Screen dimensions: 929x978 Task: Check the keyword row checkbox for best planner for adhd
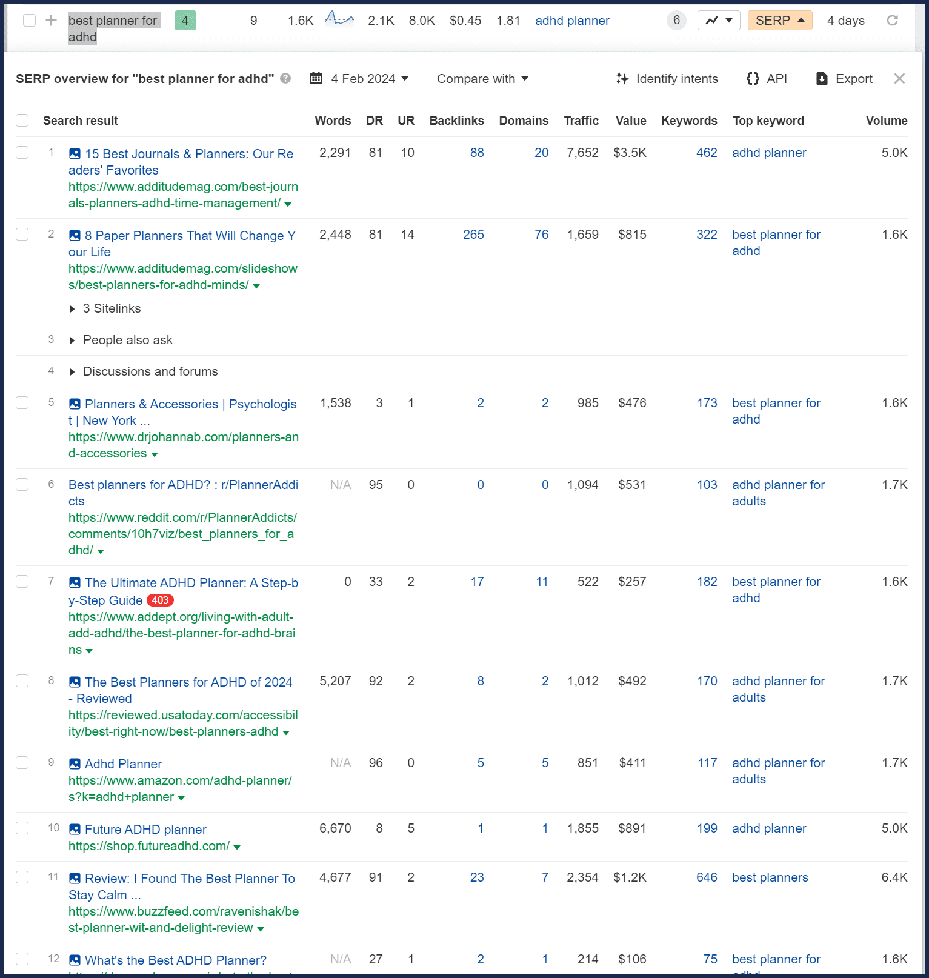point(29,21)
